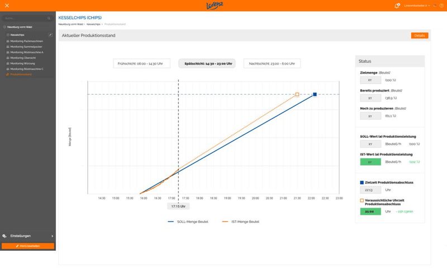
Task: Click the blue Zielzeit Produktionsabschluss swatch
Action: (x=362, y=182)
